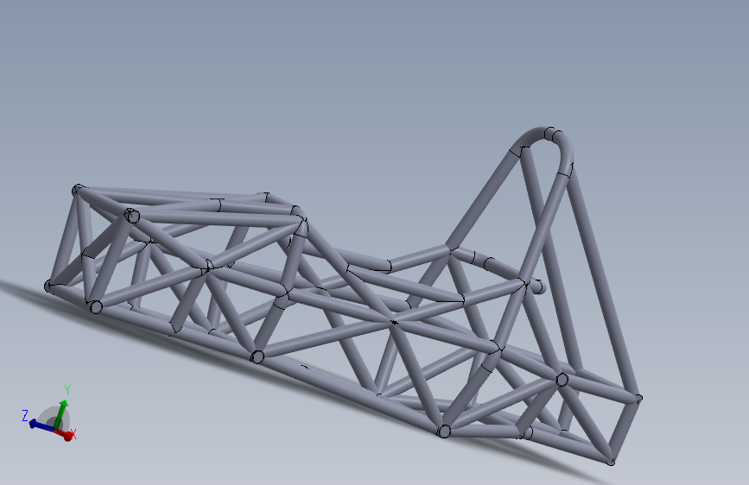Select the center node where frame diagonals cross
The image size is (749, 485).
point(394,322)
